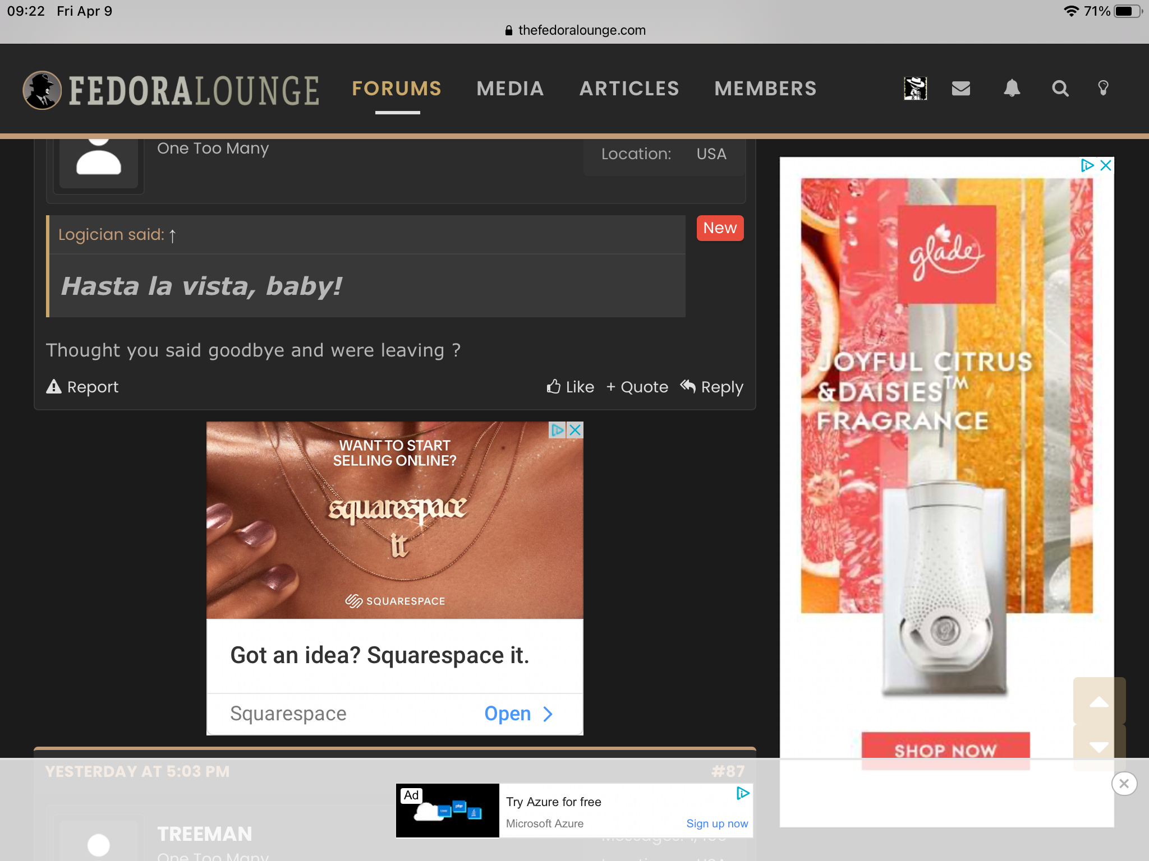This screenshot has width=1149, height=861.
Task: Click the location value USA
Action: point(711,154)
